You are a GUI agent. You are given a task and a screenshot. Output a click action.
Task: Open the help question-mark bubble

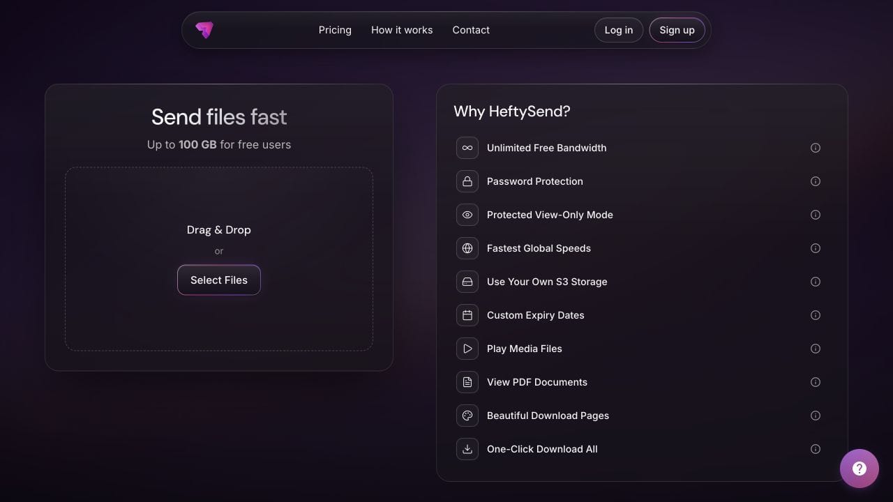click(860, 469)
